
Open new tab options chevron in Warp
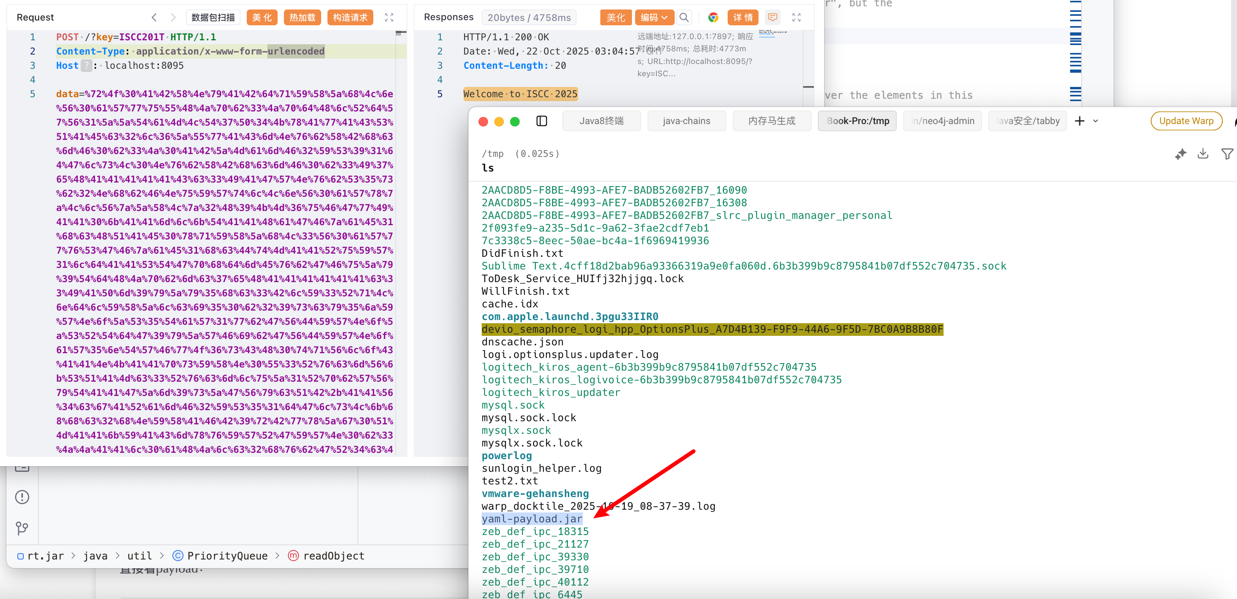click(x=1095, y=121)
